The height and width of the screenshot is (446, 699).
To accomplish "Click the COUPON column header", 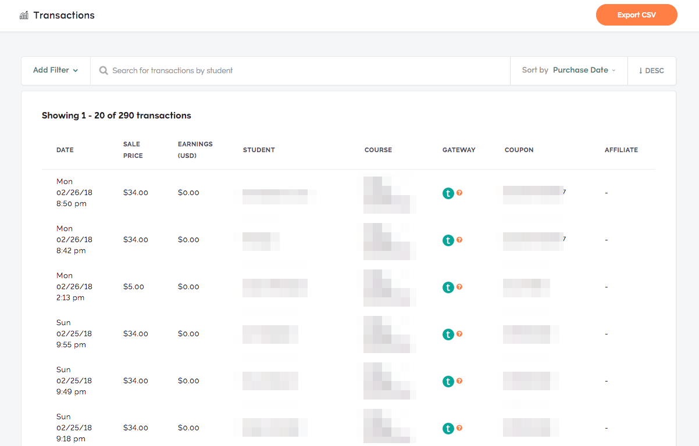I will (519, 150).
